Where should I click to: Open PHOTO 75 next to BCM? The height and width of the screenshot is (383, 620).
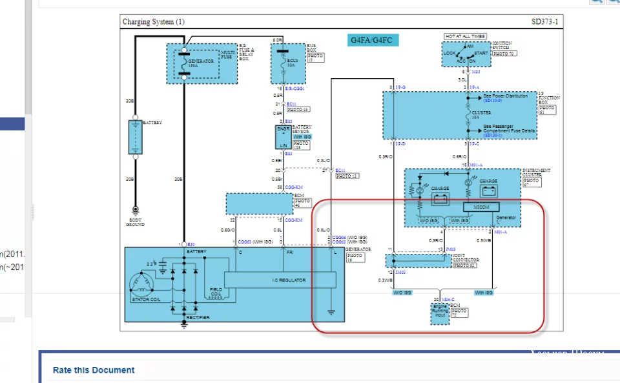pos(459,313)
